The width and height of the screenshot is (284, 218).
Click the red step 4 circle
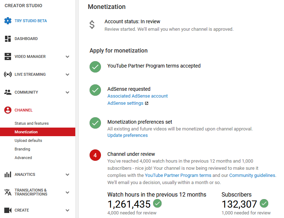pos(95,155)
